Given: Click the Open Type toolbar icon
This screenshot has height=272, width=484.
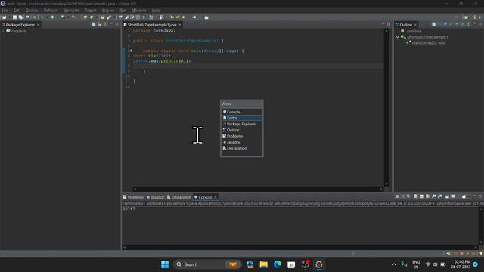Looking at the screenshot, I should click(102, 17).
